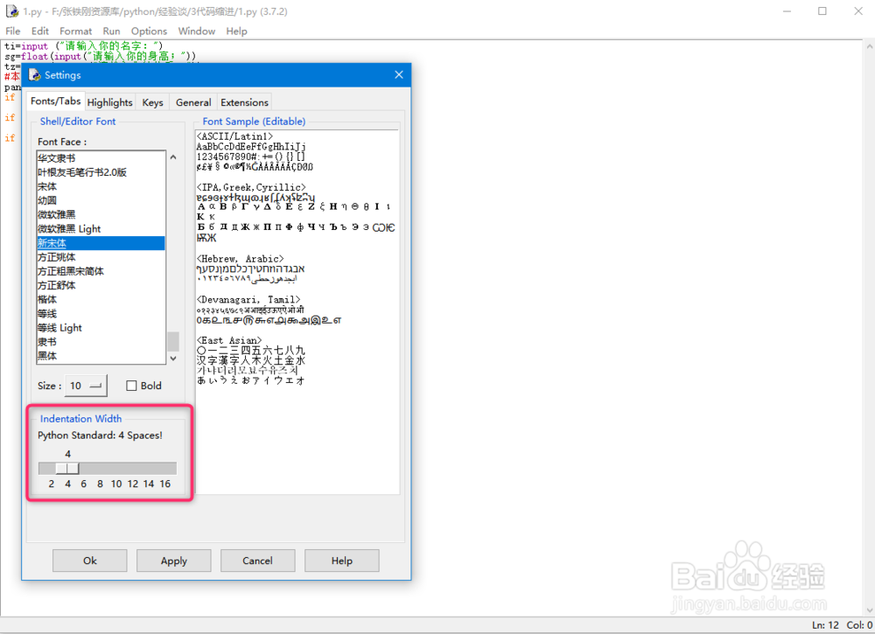The height and width of the screenshot is (634, 875).
Task: Select font 方正舒体
Action: (x=101, y=285)
